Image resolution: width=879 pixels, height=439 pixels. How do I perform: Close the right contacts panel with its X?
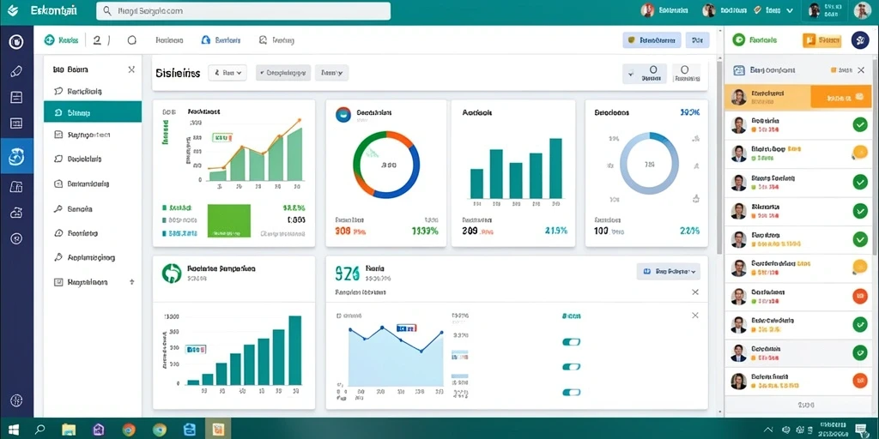[x=861, y=70]
